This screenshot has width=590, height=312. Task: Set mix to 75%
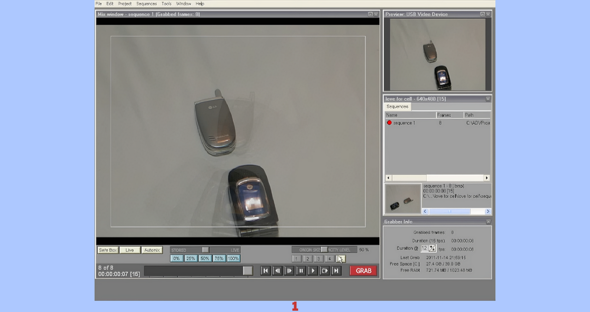(219, 259)
